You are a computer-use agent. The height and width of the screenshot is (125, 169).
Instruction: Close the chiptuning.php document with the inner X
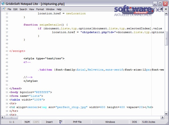166,9
